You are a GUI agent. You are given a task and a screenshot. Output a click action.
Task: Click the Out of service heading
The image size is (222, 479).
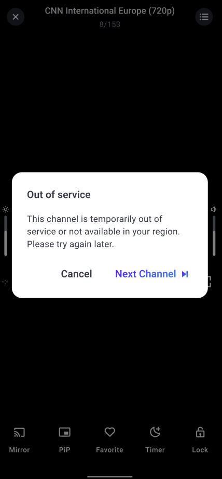pos(59,195)
